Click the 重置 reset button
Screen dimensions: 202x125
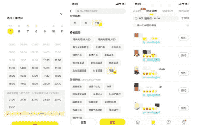tap(83, 122)
